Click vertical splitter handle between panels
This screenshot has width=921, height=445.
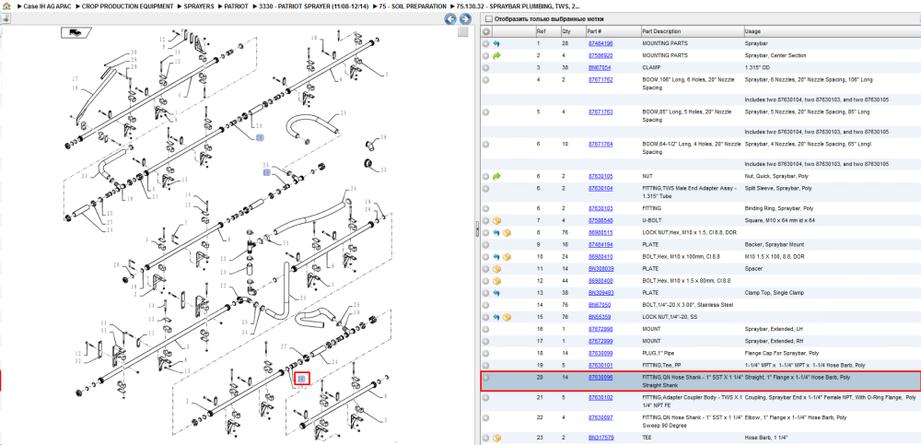click(477, 229)
